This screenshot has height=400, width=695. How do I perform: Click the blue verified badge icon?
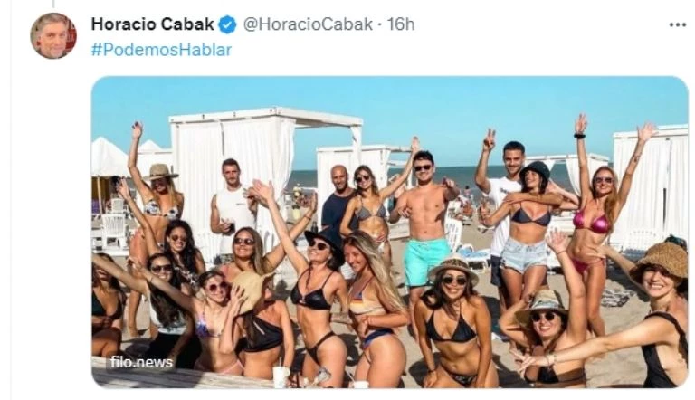click(x=228, y=24)
